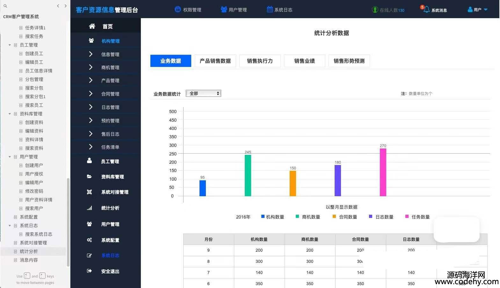Click the orange 合同数量 legend swatch
The width and height of the screenshot is (500, 288).
(334, 216)
